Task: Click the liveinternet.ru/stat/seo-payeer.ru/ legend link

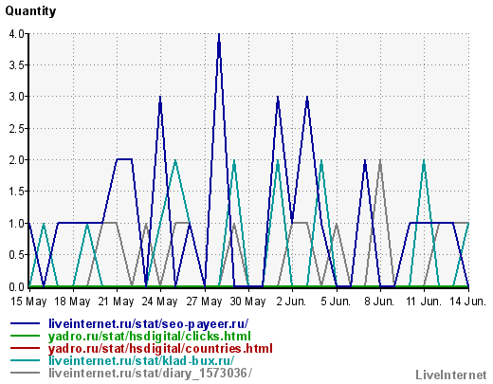Action: click(148, 324)
